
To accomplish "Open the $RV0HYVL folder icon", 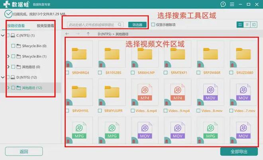I will pos(79,92).
